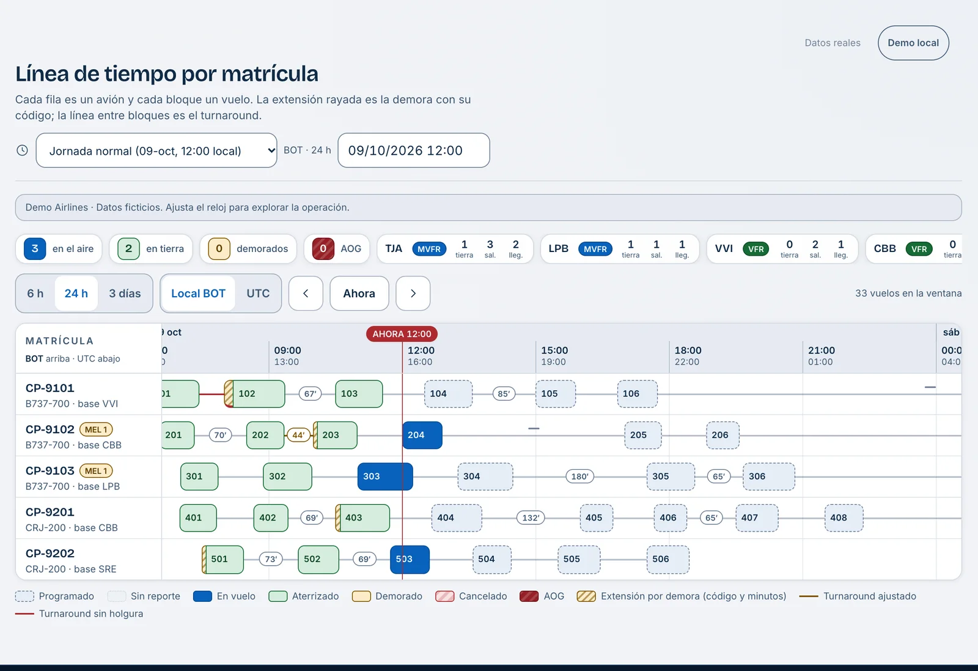
Task: Click the date-time input 09/10/2026 12:00
Action: pyautogui.click(x=414, y=150)
